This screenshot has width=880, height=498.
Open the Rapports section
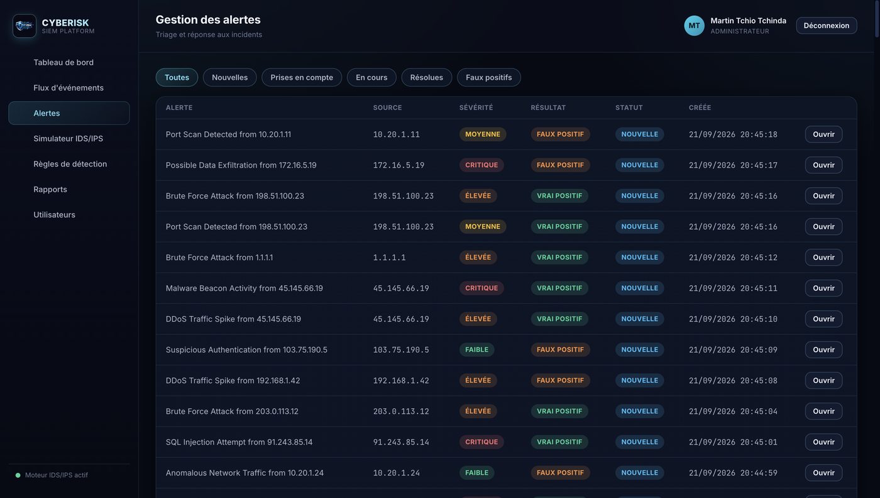click(x=69, y=190)
